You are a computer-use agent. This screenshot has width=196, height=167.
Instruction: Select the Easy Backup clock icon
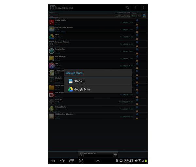click(x=52, y=51)
